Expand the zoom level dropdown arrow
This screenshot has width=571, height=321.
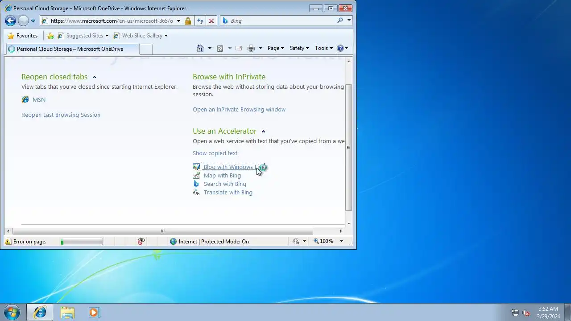(x=341, y=241)
